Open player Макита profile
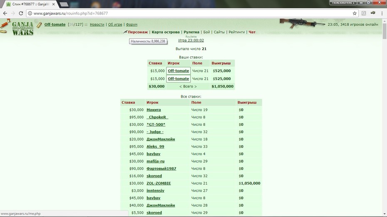The width and height of the screenshot is (387, 217). pyautogui.click(x=154, y=110)
